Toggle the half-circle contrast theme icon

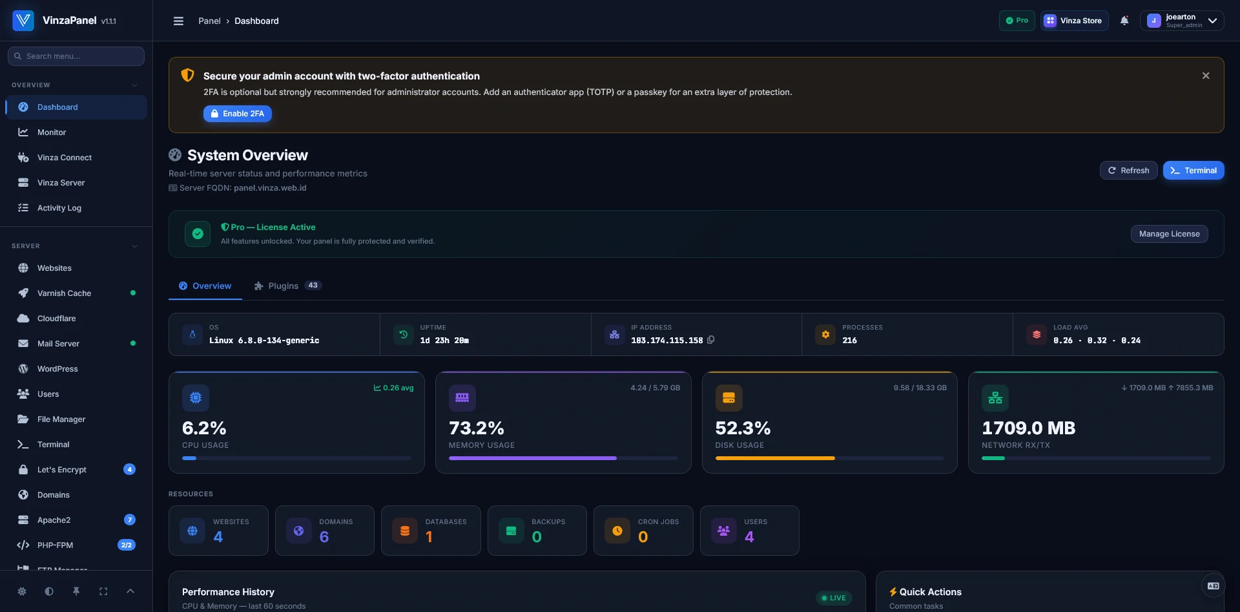coord(49,591)
